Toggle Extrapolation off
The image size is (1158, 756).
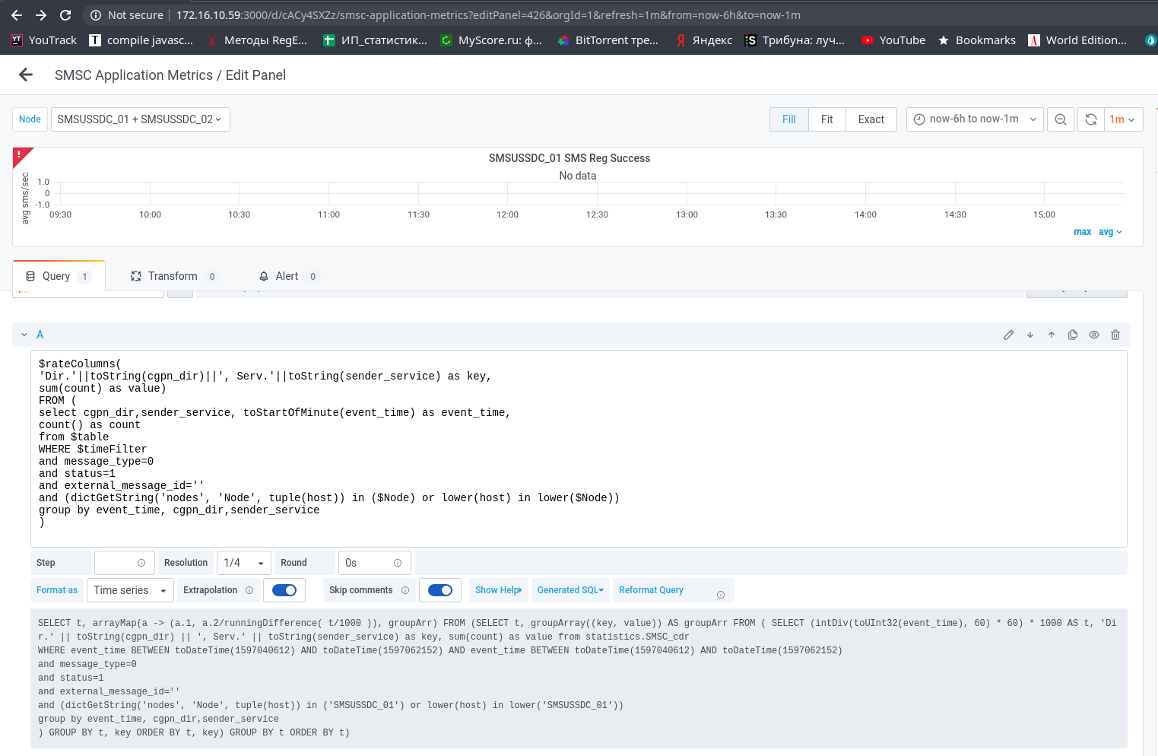[284, 589]
